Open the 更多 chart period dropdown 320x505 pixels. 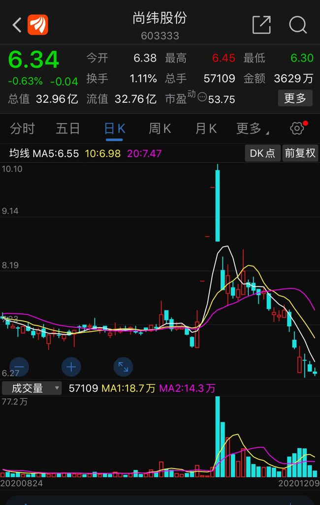253,128
